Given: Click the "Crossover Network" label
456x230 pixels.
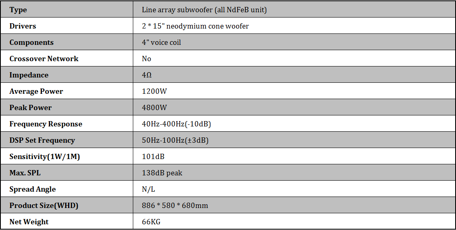Looking at the screenshot, I should pos(44,59).
